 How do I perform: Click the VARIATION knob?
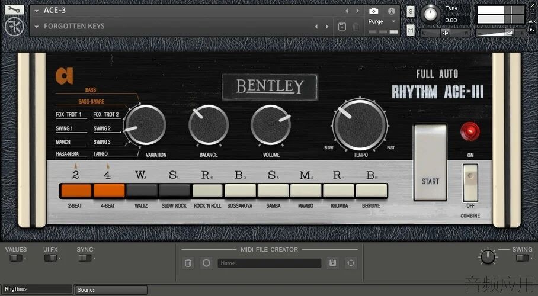pyautogui.click(x=145, y=125)
